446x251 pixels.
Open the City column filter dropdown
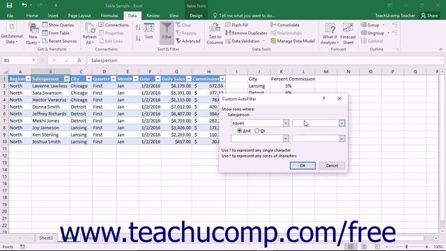89,79
